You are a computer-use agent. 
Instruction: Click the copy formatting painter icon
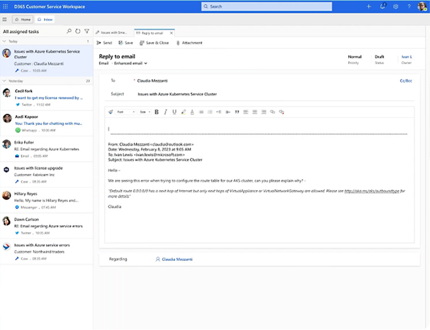(x=111, y=112)
